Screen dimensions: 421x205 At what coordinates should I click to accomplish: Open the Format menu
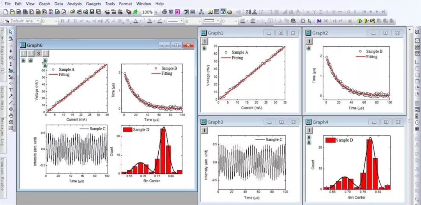pos(126,4)
